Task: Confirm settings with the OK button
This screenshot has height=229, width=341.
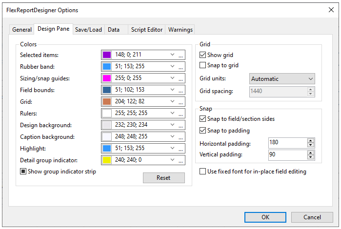Action: [x=265, y=217]
